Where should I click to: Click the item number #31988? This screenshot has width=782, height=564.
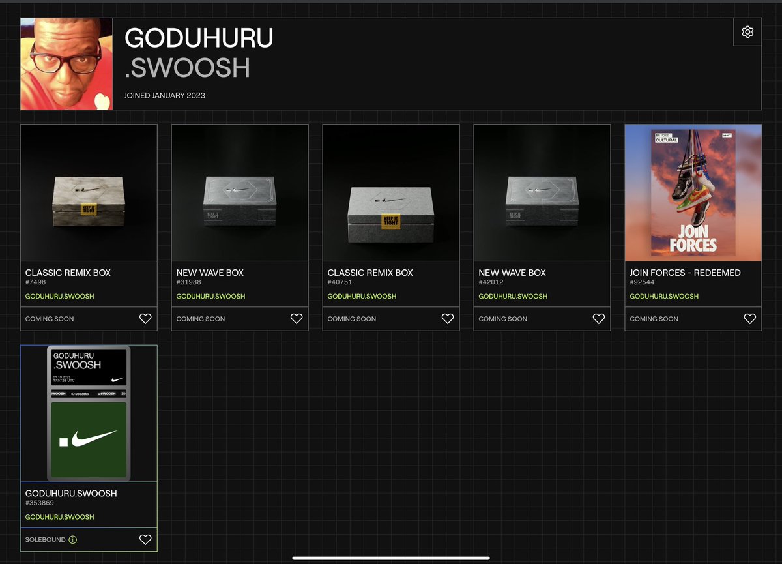click(x=189, y=283)
